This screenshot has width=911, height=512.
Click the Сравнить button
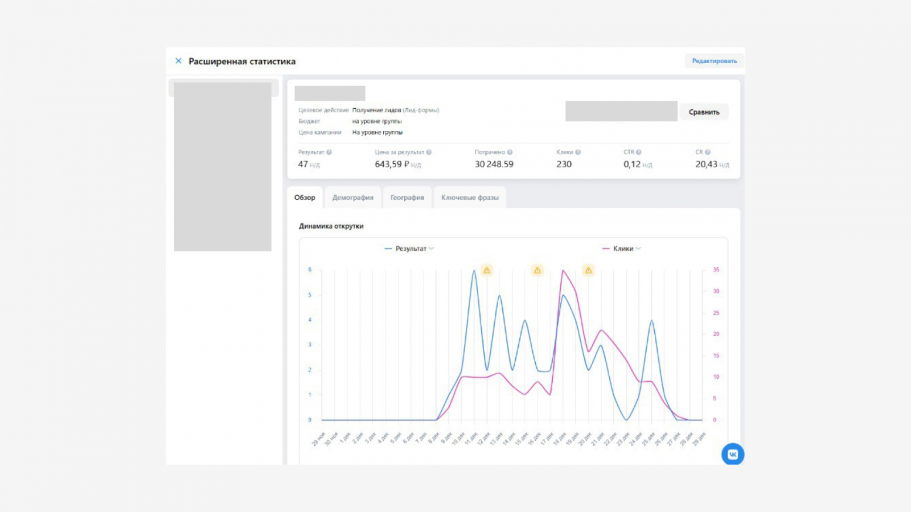(x=704, y=112)
